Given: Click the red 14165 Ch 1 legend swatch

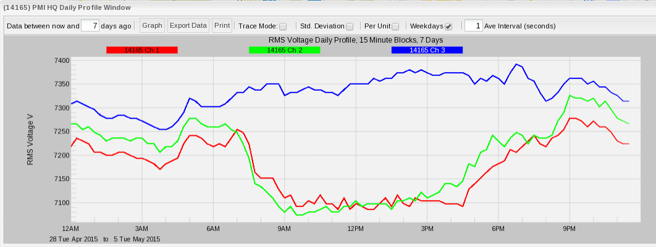Looking at the screenshot, I should pyautogui.click(x=141, y=50).
